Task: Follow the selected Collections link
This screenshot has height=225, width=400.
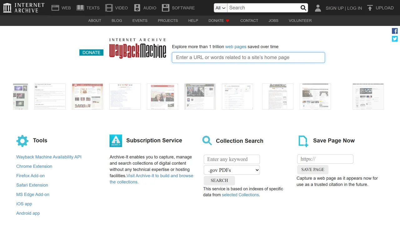Action: point(240,195)
